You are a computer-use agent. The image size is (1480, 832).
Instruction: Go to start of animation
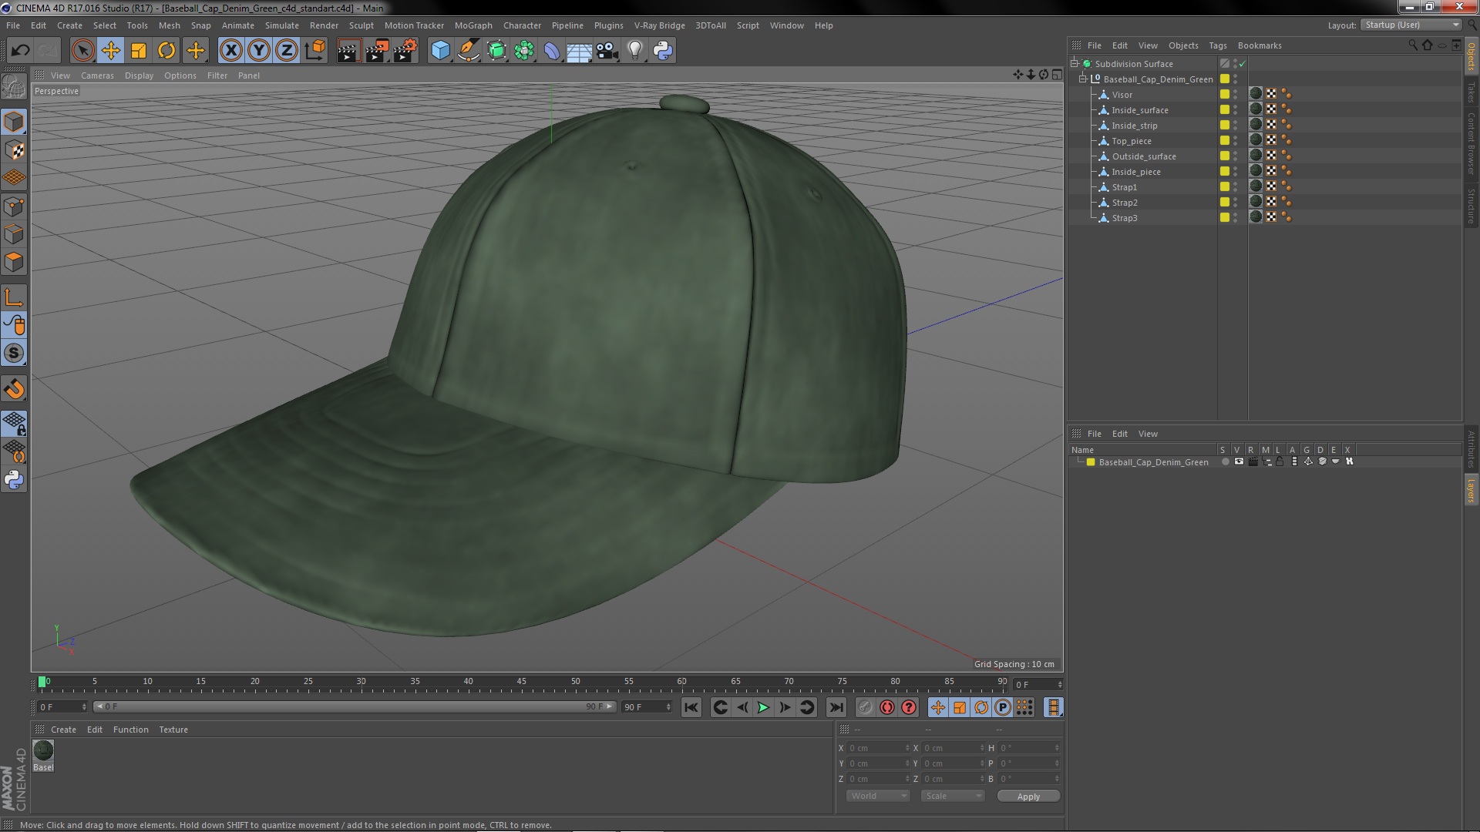[x=691, y=707]
